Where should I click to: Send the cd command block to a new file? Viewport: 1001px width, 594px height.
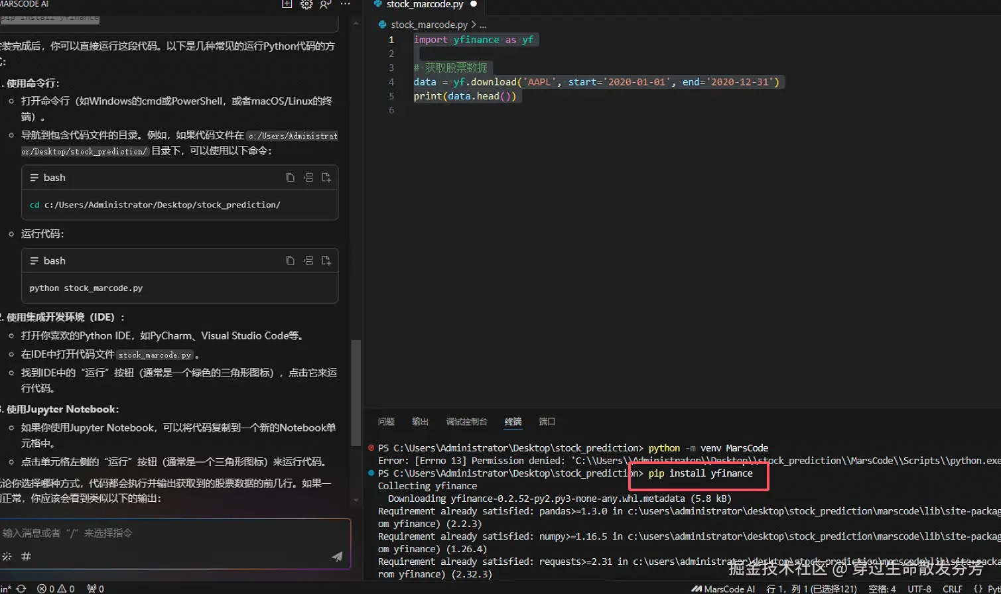point(326,178)
